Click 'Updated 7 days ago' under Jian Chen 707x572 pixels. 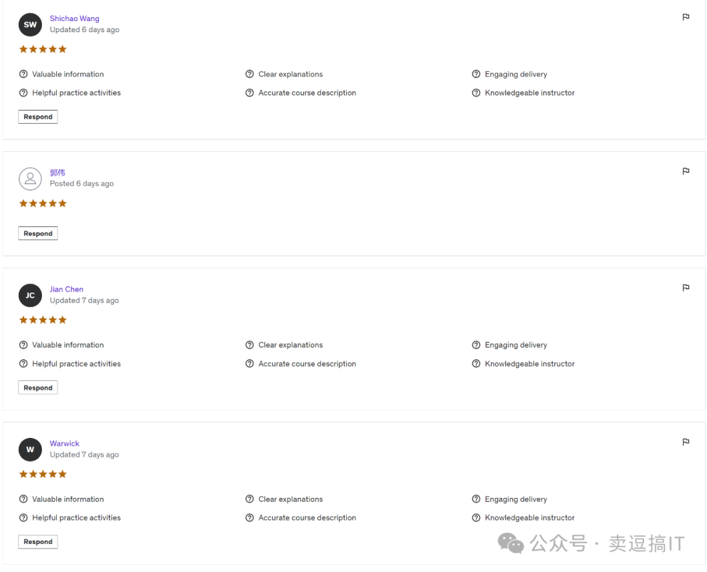[84, 300]
